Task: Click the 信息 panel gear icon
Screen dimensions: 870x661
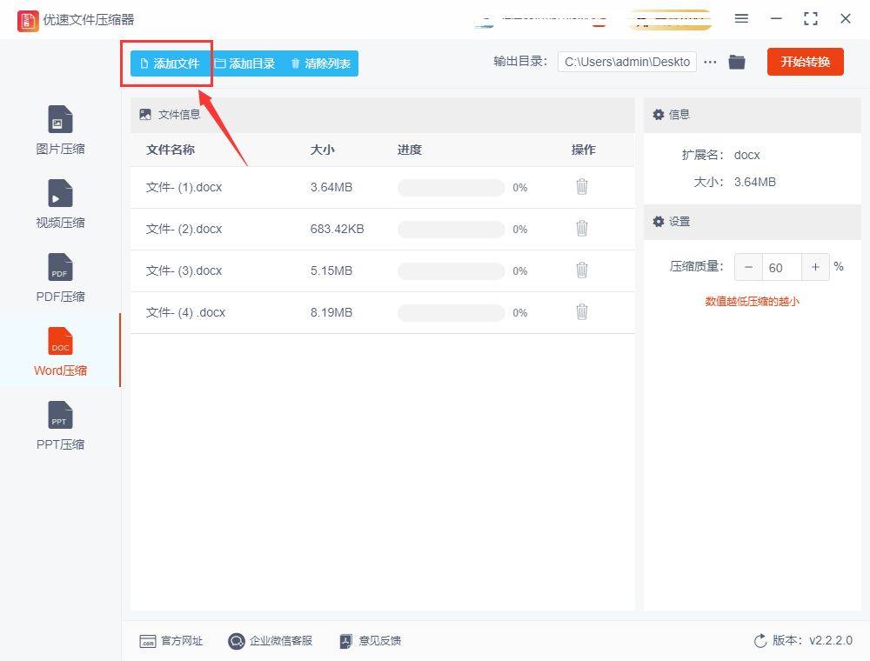Action: click(658, 115)
